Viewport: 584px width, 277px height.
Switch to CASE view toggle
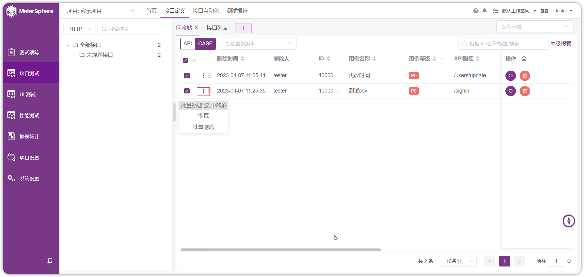[x=205, y=44]
